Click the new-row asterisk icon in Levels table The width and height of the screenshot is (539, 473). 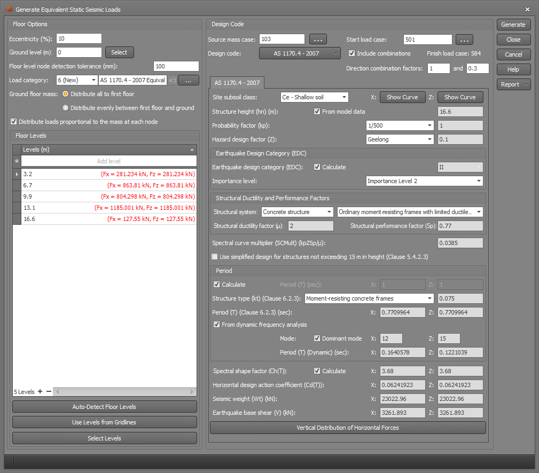17,161
